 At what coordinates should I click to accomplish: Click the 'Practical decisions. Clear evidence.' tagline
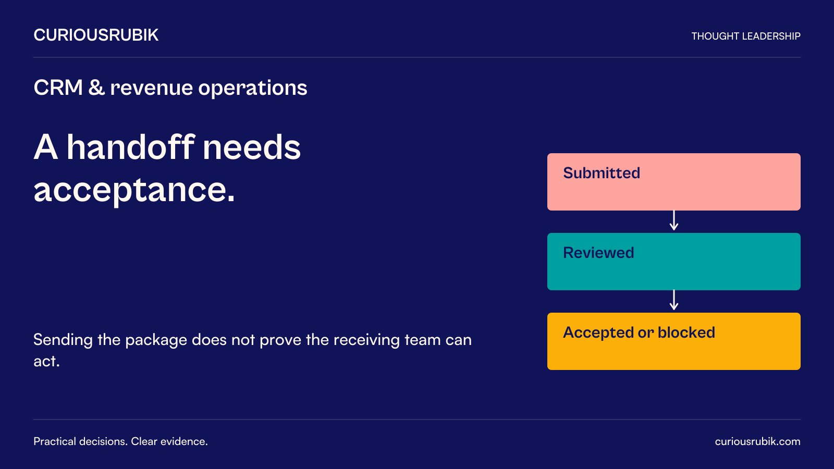click(x=120, y=441)
